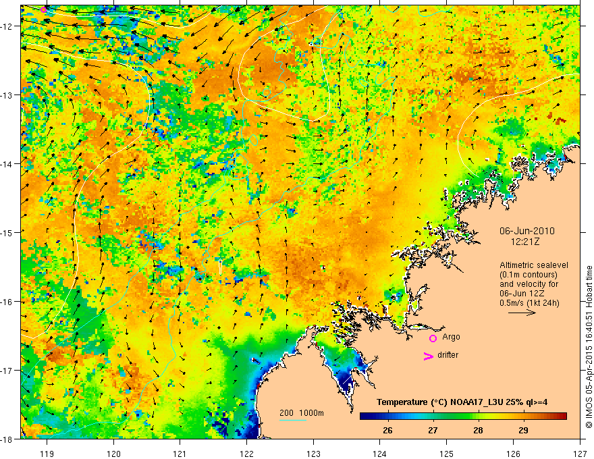This screenshot has height=459, width=594.
Task: Click the color bar label 28
Action: [478, 431]
